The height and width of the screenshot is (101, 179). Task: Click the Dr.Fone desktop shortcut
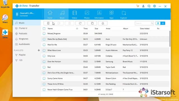[5, 34]
